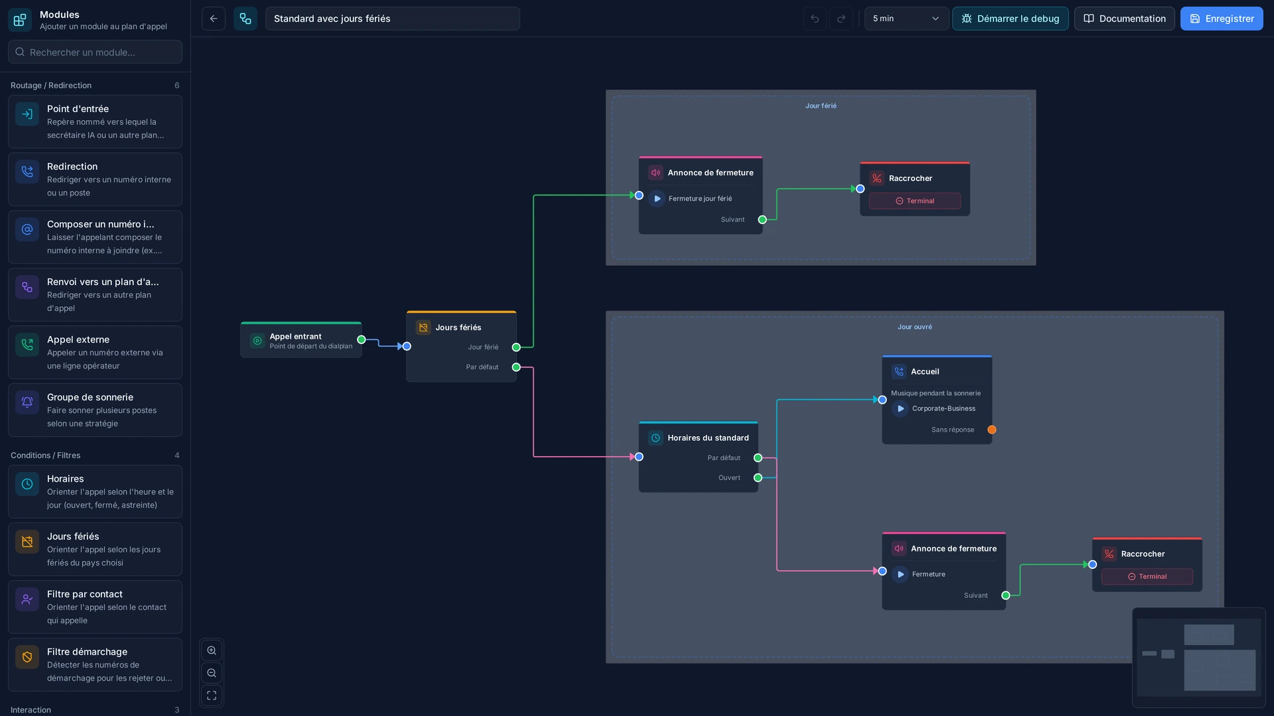Collapse the Conditions / Filtres section
1274x716 pixels.
tap(95, 455)
